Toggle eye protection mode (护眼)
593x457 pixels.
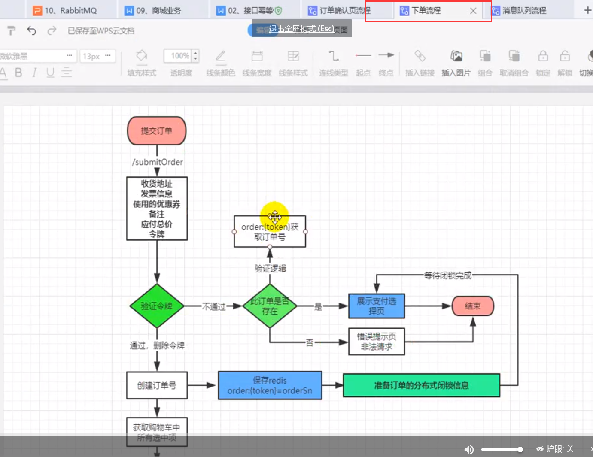[555, 449]
